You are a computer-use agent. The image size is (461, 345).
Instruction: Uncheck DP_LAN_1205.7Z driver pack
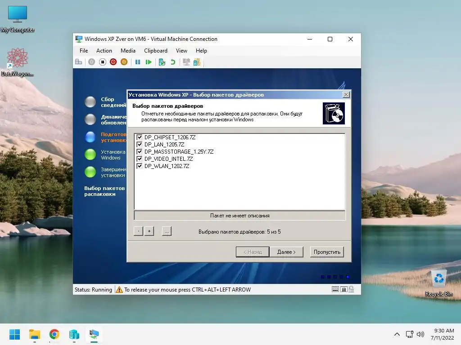(140, 144)
